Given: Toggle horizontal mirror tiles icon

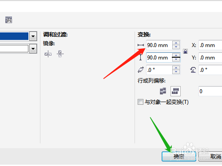Looking at the screenshot, I should tap(48, 54).
